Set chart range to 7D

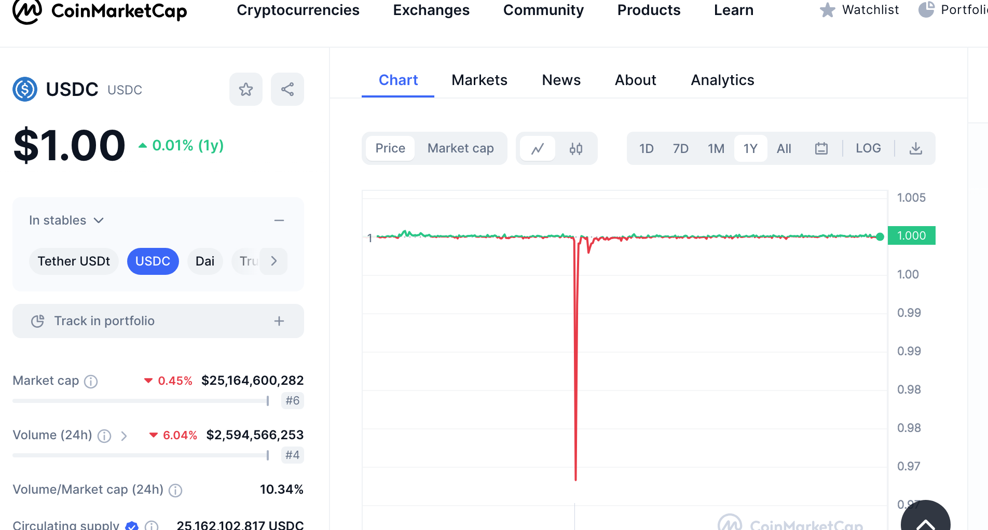tap(680, 148)
